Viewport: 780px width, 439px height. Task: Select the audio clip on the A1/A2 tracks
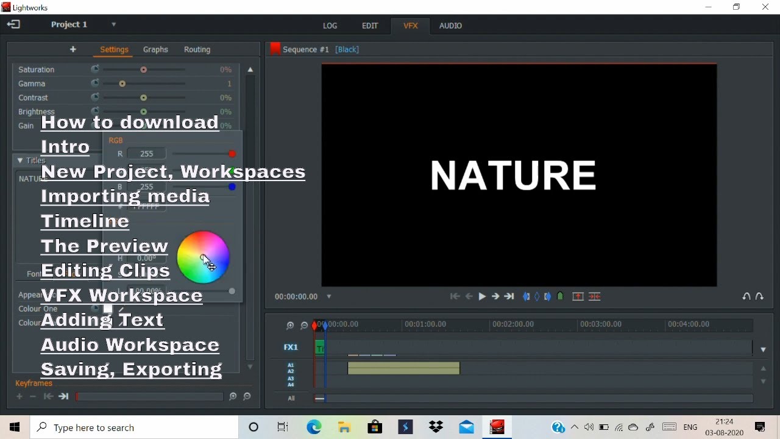[x=403, y=368]
